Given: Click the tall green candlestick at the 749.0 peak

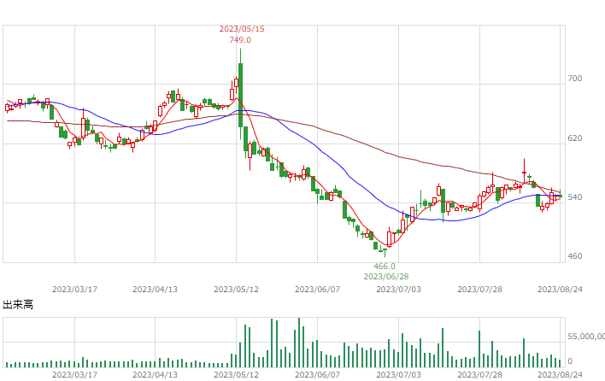Looking at the screenshot, I should click(240, 95).
